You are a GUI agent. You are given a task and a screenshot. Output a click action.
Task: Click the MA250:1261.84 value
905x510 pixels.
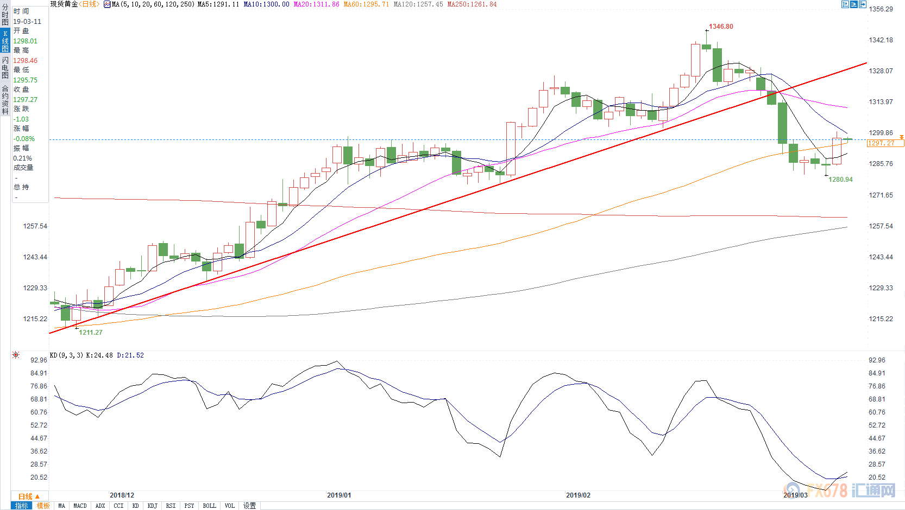click(x=472, y=4)
